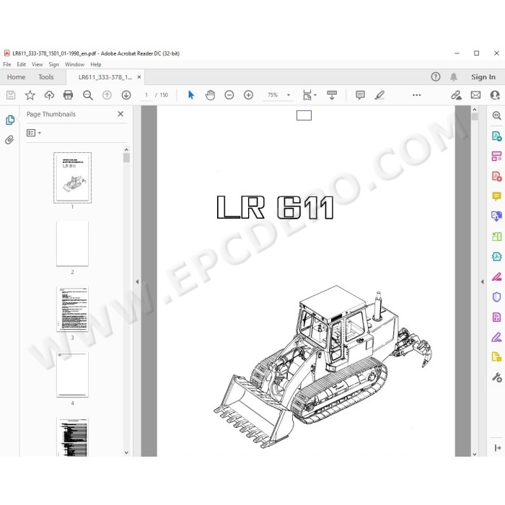Click the page number input field
The image size is (505, 505).
click(146, 95)
